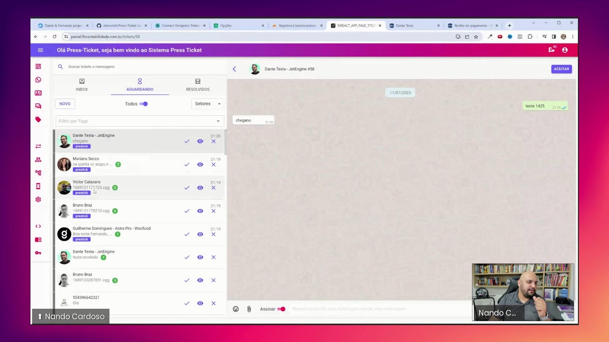Screen dimensions: 609x342
Task: Click the 'teste 1425' sent message bubble
Action: 545,106
